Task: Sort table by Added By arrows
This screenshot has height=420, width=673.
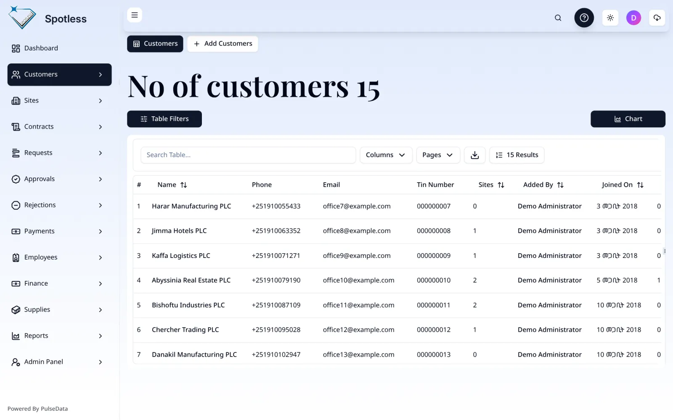Action: click(x=560, y=185)
